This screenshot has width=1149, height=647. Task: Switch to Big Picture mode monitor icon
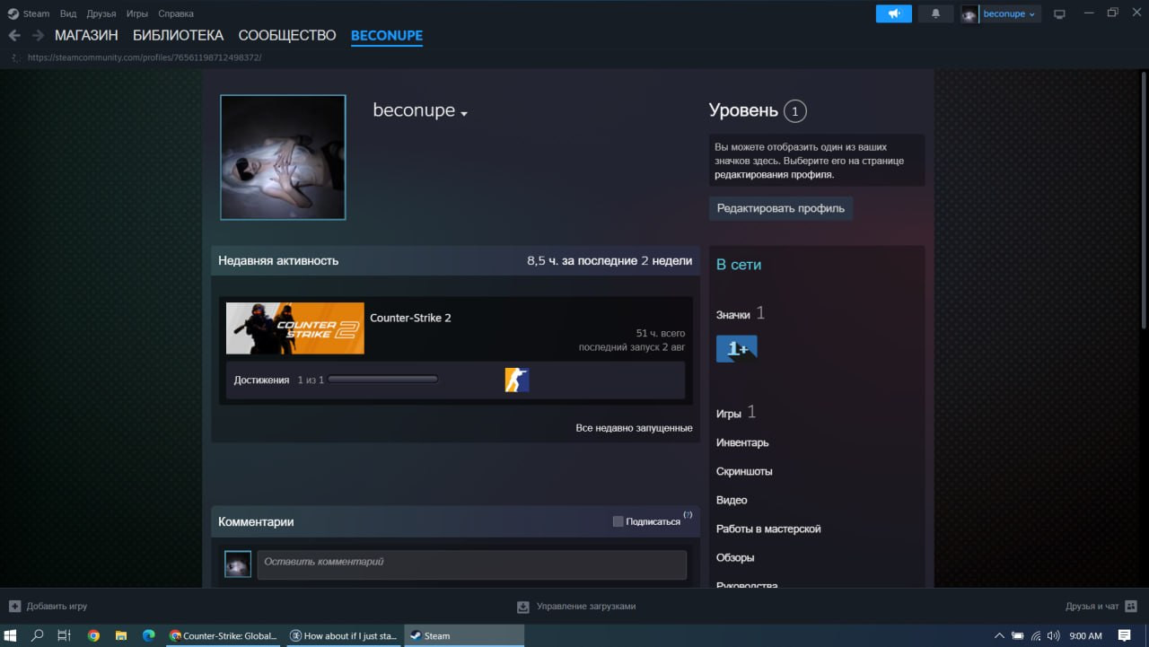1059,13
